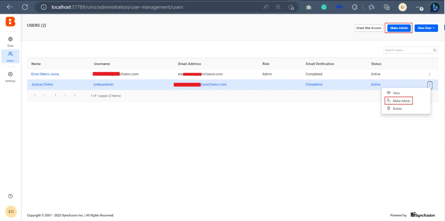Open Users in the sidebar
Viewport: 445px width, 221px height.
click(10, 56)
